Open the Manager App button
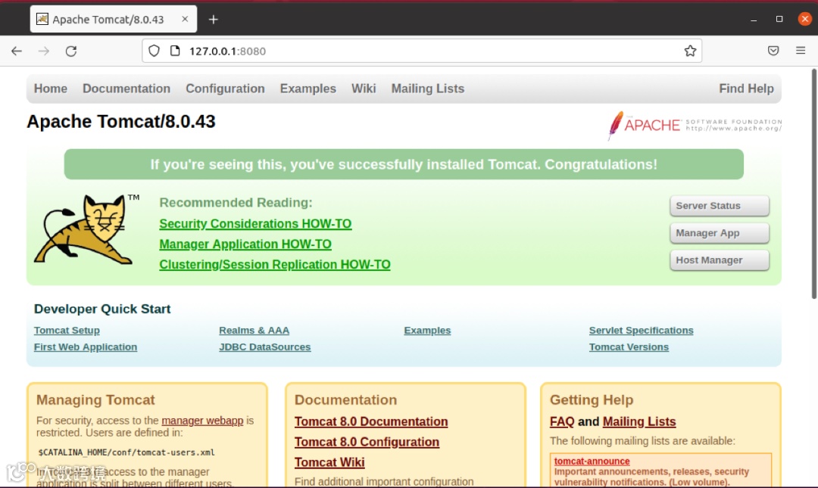The image size is (818, 488). pos(720,233)
